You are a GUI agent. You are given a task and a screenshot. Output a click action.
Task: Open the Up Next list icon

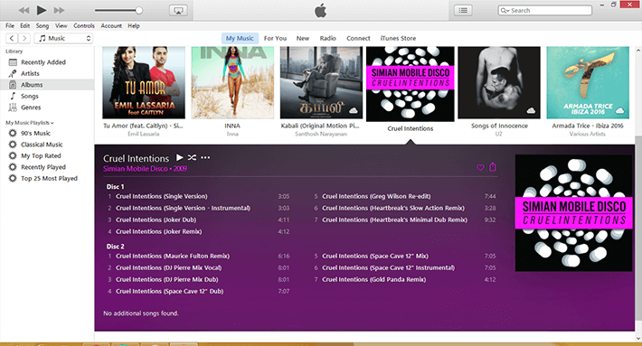(x=463, y=11)
